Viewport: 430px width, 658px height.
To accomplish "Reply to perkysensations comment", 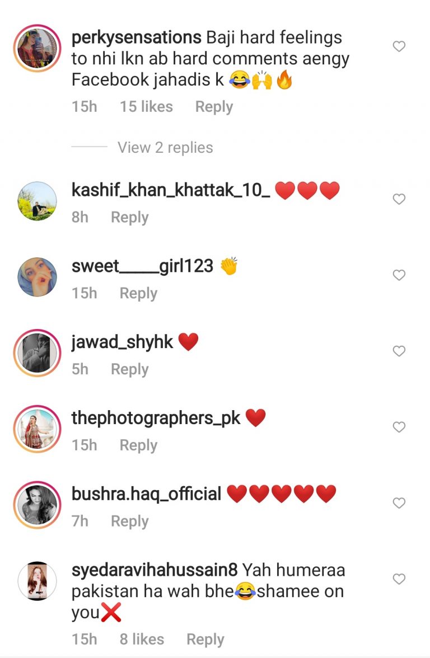I will pyautogui.click(x=214, y=107).
